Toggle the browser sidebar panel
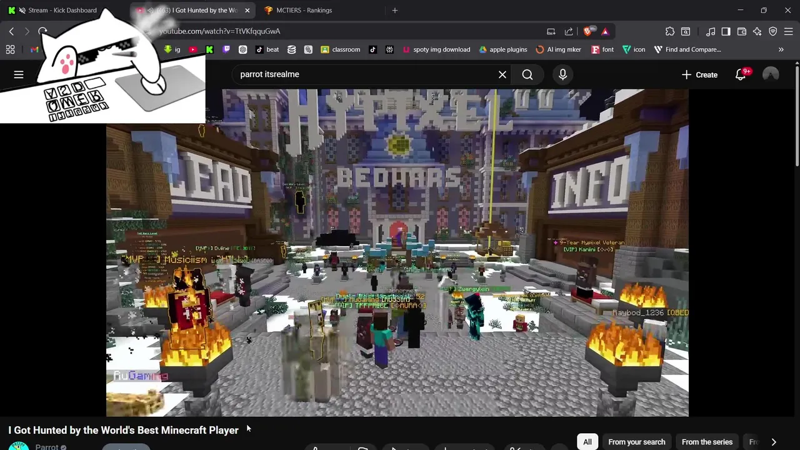Viewport: 800px width, 450px height. pos(726,31)
